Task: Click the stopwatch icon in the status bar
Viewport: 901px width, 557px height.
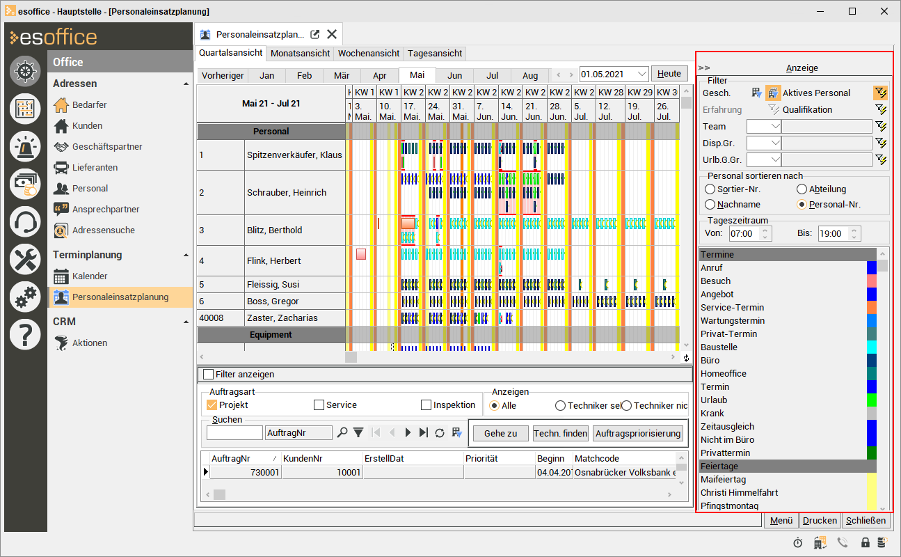Action: click(798, 542)
